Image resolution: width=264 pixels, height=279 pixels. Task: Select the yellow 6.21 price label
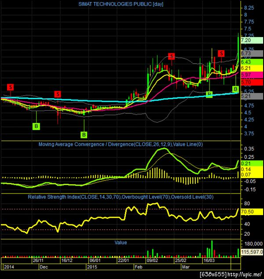click(x=252, y=68)
